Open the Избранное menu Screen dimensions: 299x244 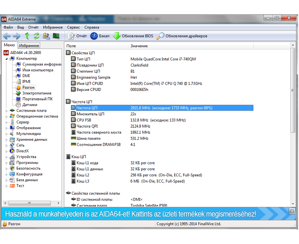pyautogui.click(x=53, y=27)
